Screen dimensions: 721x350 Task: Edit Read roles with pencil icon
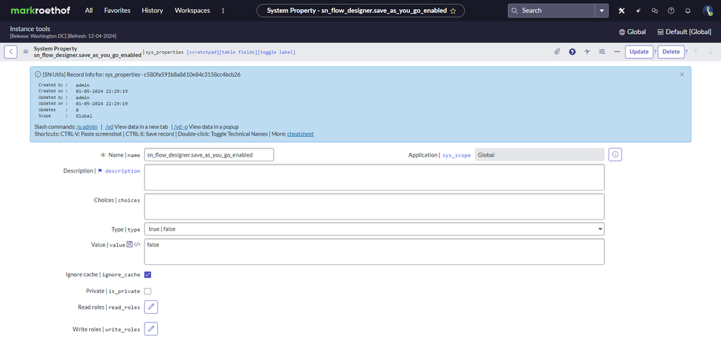(151, 307)
